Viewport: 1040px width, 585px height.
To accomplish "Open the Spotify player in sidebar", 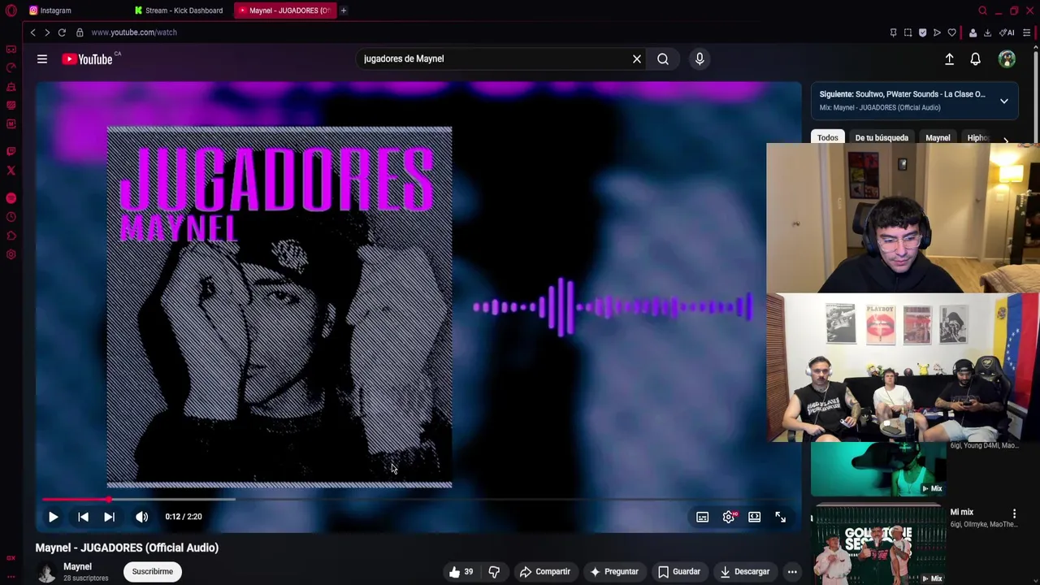I will [x=11, y=198].
